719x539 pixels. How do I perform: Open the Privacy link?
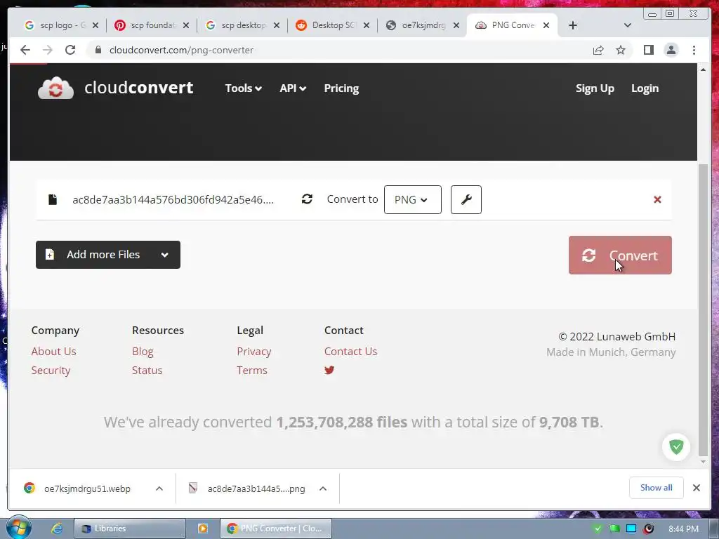[254, 351]
